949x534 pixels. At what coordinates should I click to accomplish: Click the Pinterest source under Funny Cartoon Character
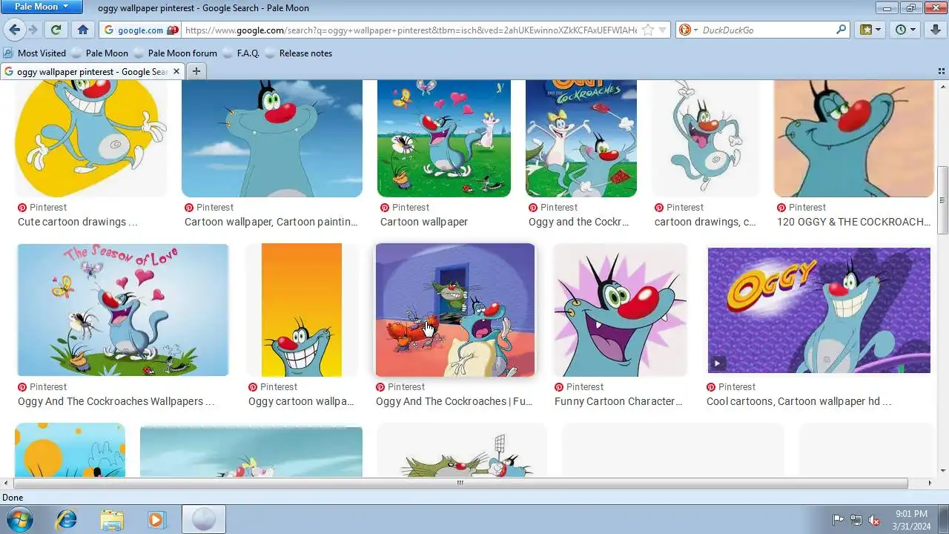[578, 387]
